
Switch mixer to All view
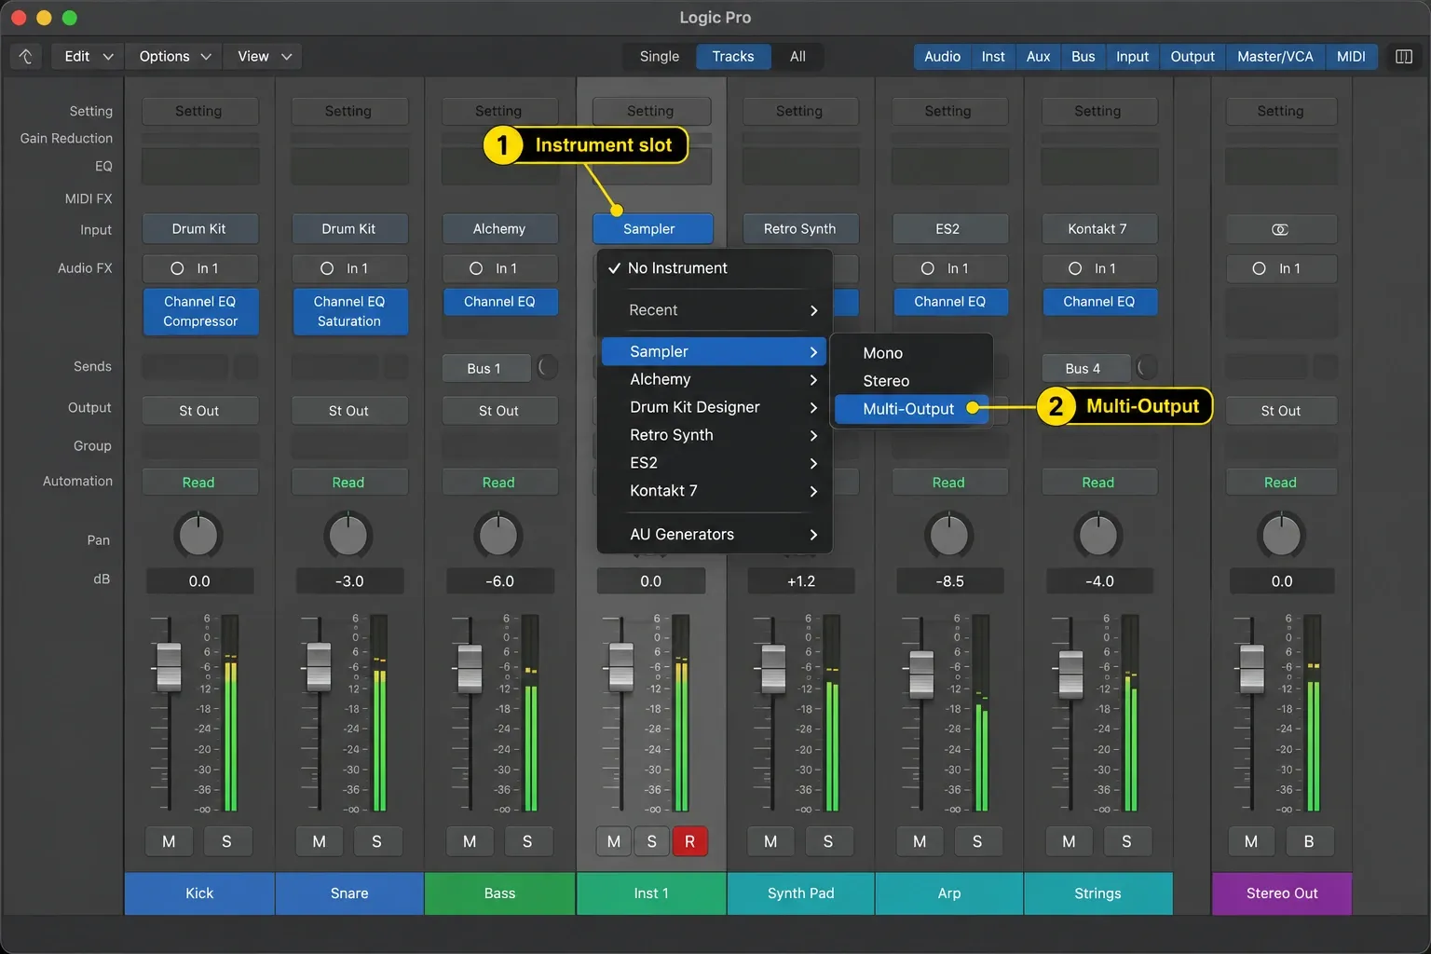797,57
